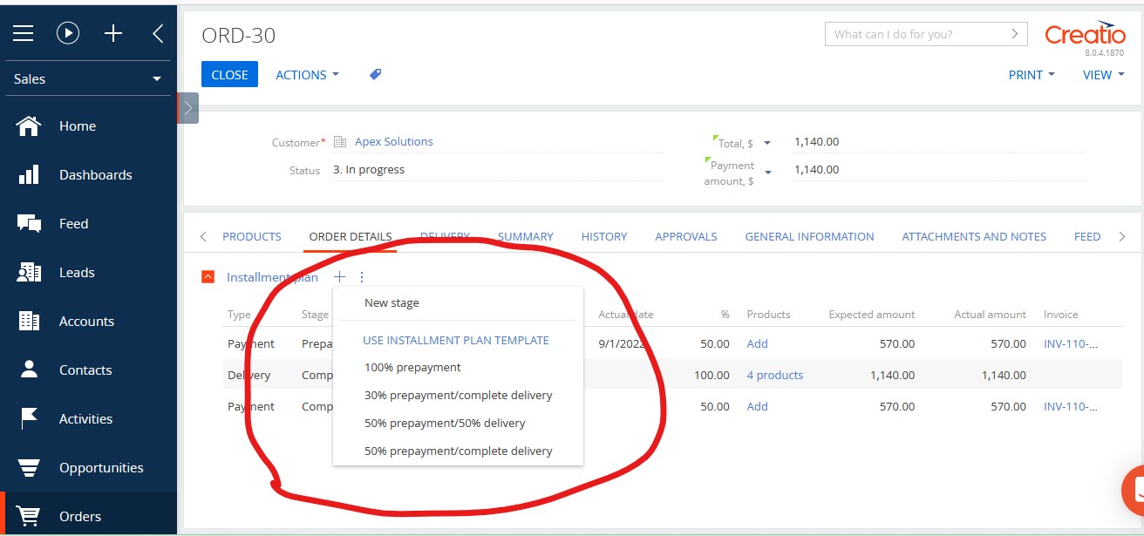
Task: Collapse the sidebar with left chevron
Action: tap(158, 33)
